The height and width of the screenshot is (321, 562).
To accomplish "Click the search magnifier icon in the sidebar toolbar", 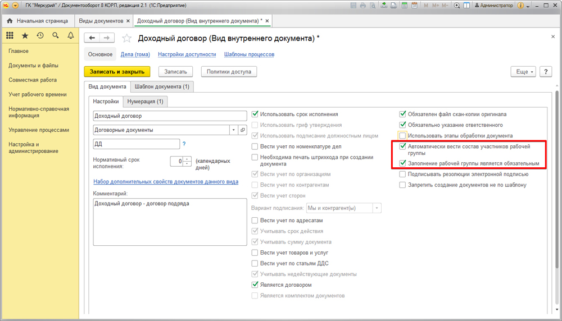I will coord(55,35).
